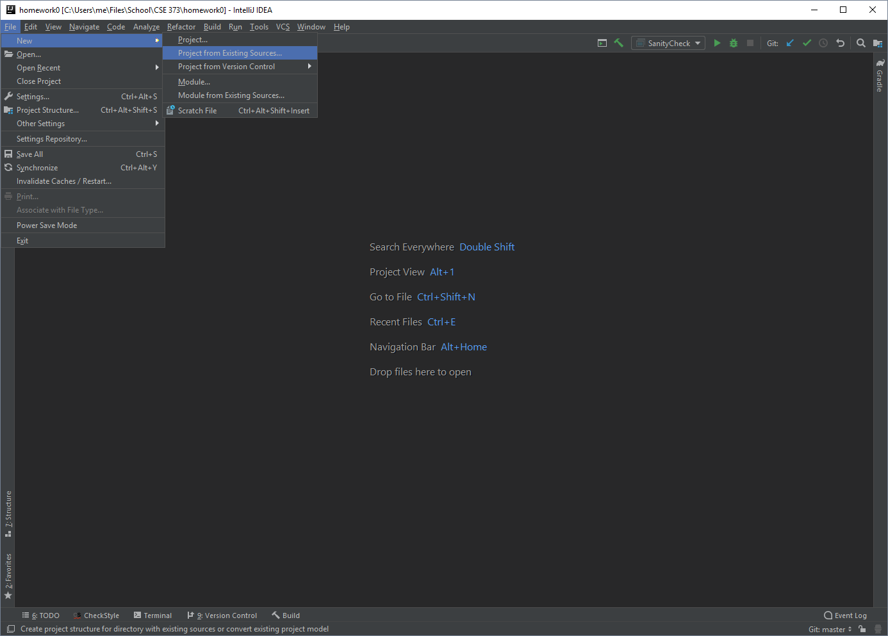Build the project with the hammer icon
Viewport: 888px width, 636px height.
click(x=618, y=43)
